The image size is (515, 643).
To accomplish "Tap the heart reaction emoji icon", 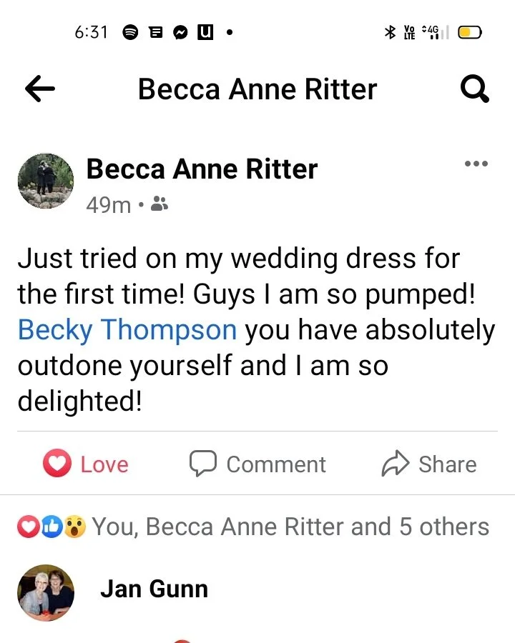I will click(x=29, y=527).
